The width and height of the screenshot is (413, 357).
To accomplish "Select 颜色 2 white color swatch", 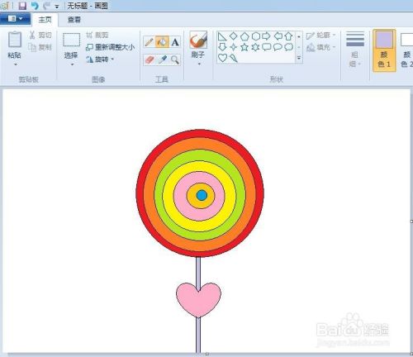I will point(406,50).
